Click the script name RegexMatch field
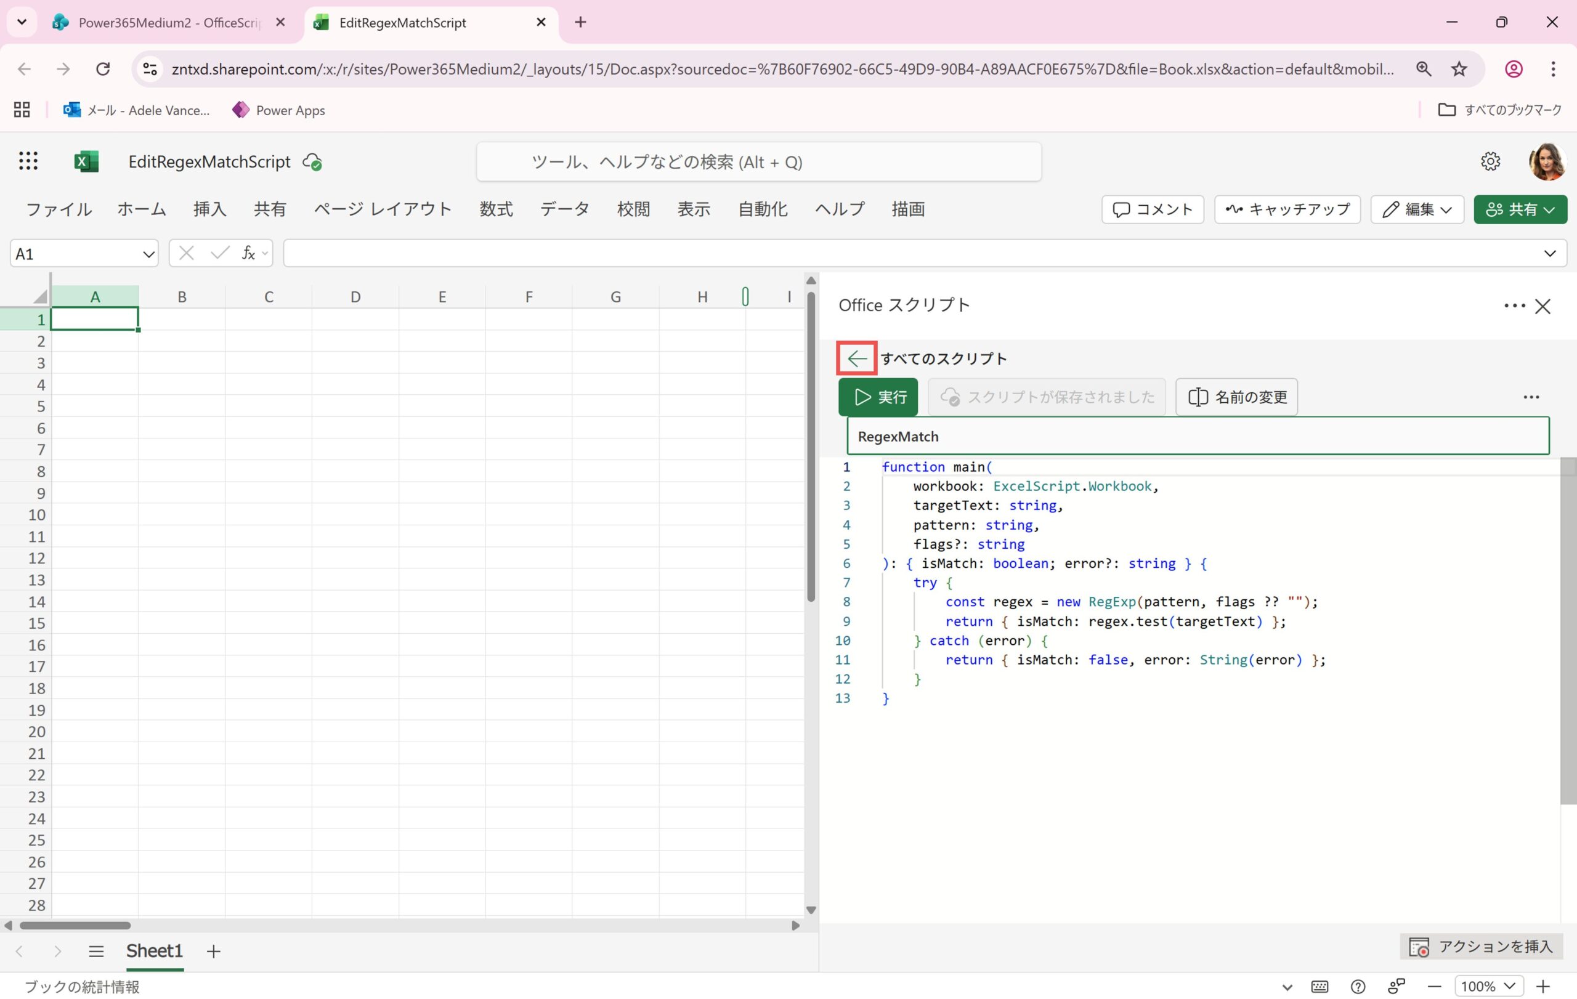Viewport: 1577px width, 999px height. pos(1197,436)
